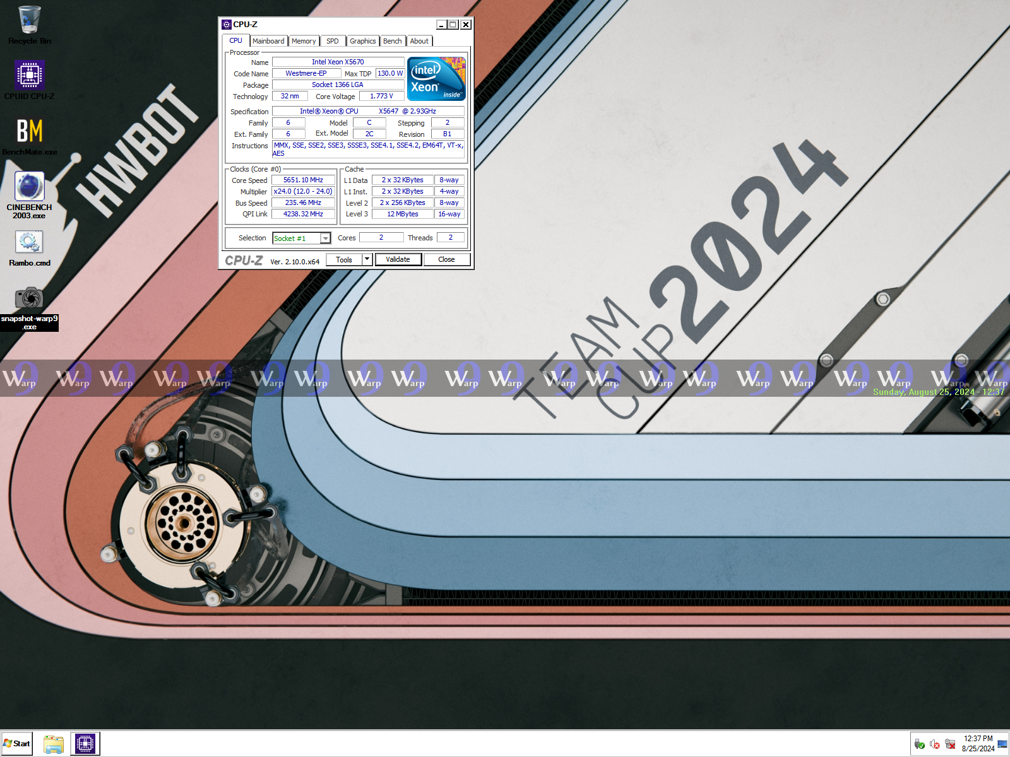The width and height of the screenshot is (1010, 757).
Task: Click the Threads count value
Action: pos(451,237)
